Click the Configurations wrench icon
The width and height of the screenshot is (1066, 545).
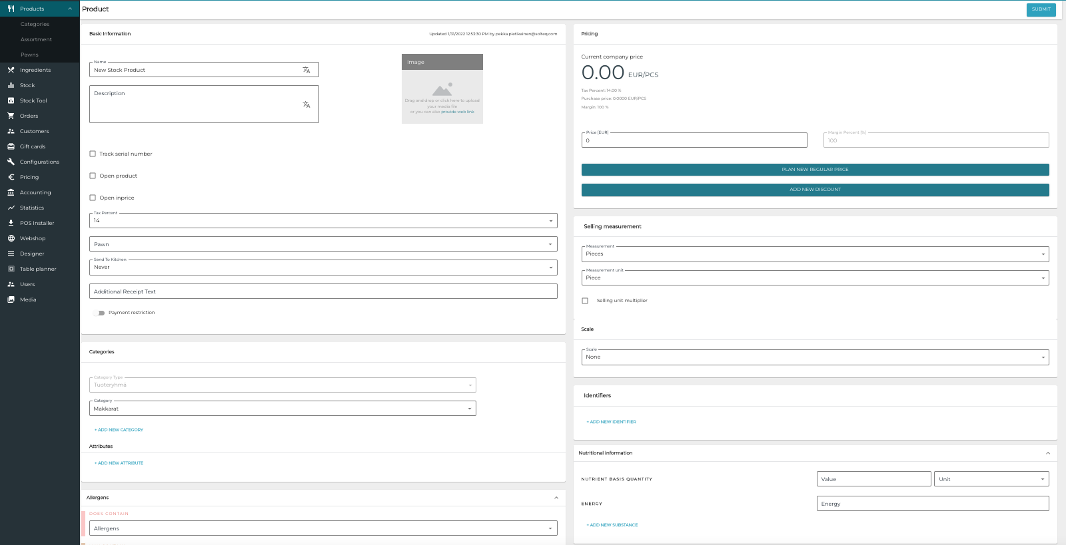[x=11, y=162]
